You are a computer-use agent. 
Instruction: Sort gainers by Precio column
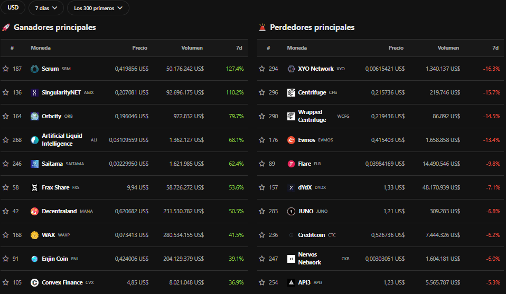point(140,48)
